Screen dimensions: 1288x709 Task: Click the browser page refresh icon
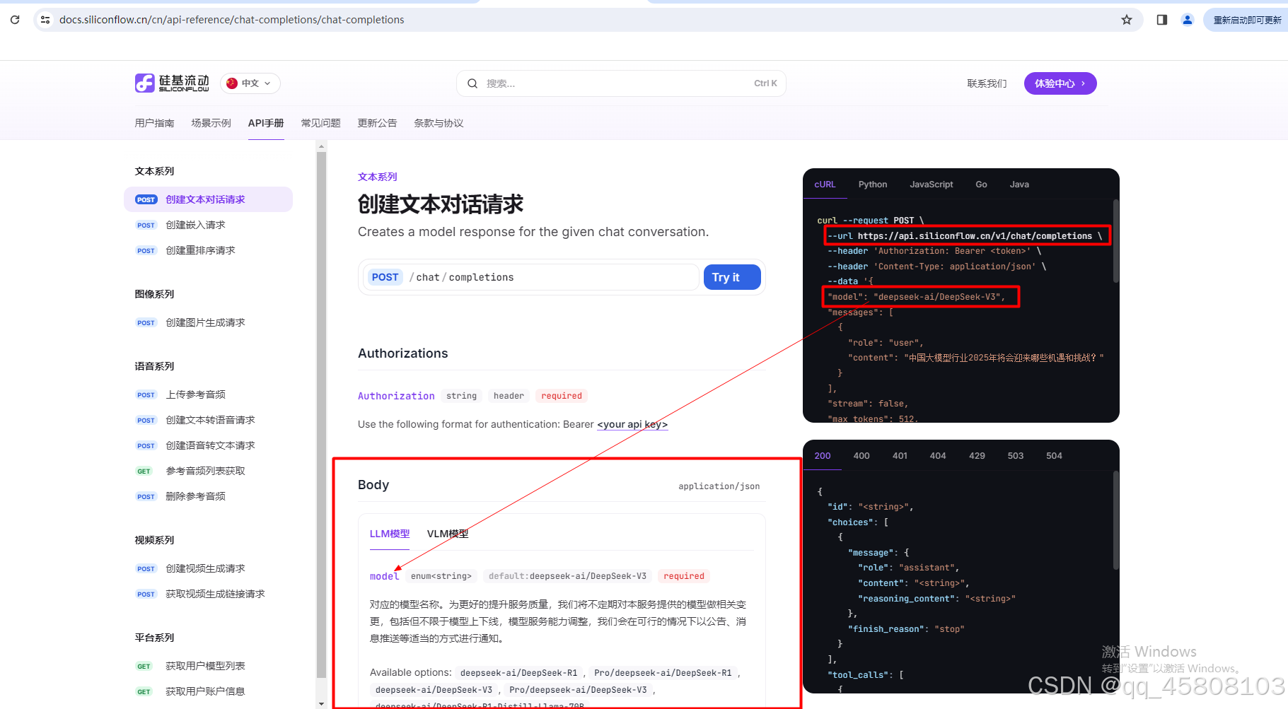(x=14, y=19)
